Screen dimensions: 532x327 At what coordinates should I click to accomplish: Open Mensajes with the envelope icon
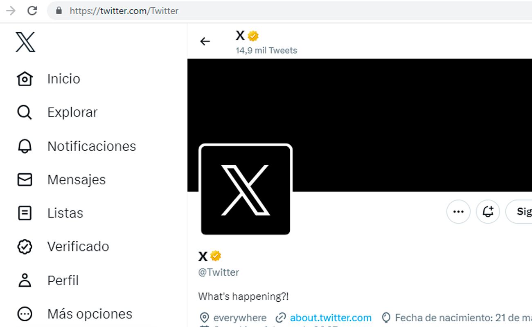[x=25, y=179]
